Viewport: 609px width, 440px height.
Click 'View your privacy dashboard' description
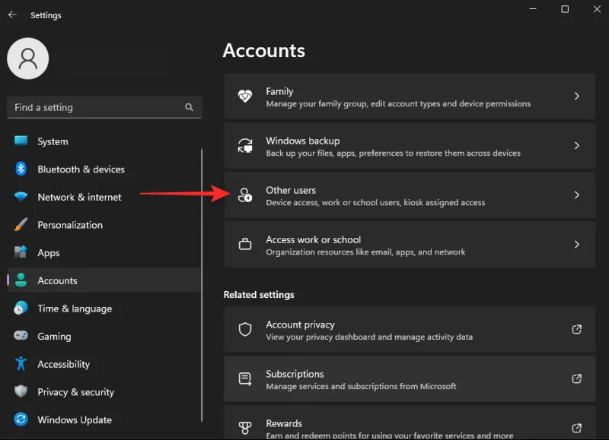tap(369, 337)
